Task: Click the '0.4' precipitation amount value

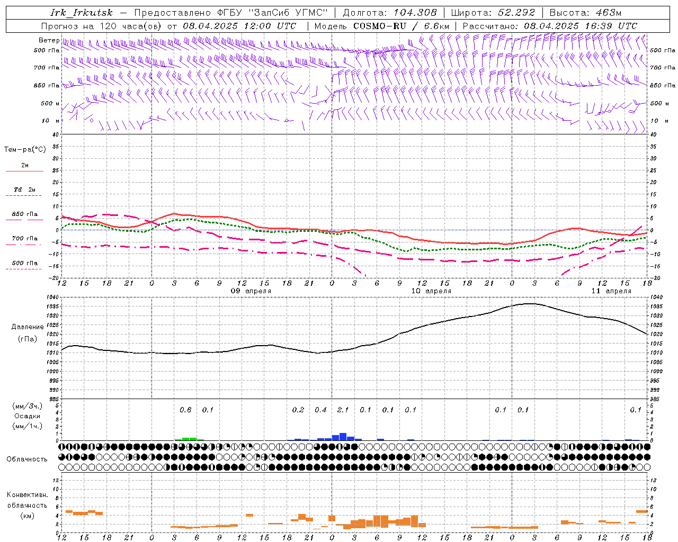Action: click(x=320, y=410)
